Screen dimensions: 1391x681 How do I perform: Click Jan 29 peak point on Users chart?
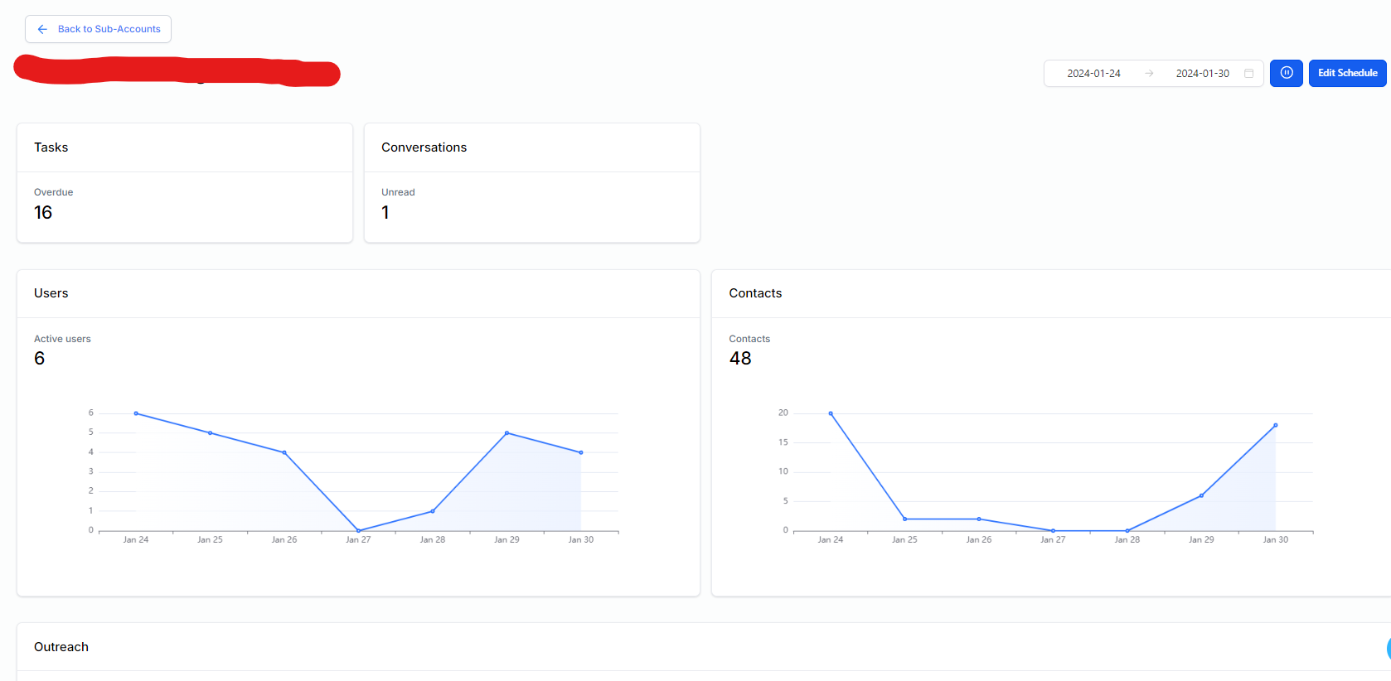tap(506, 432)
